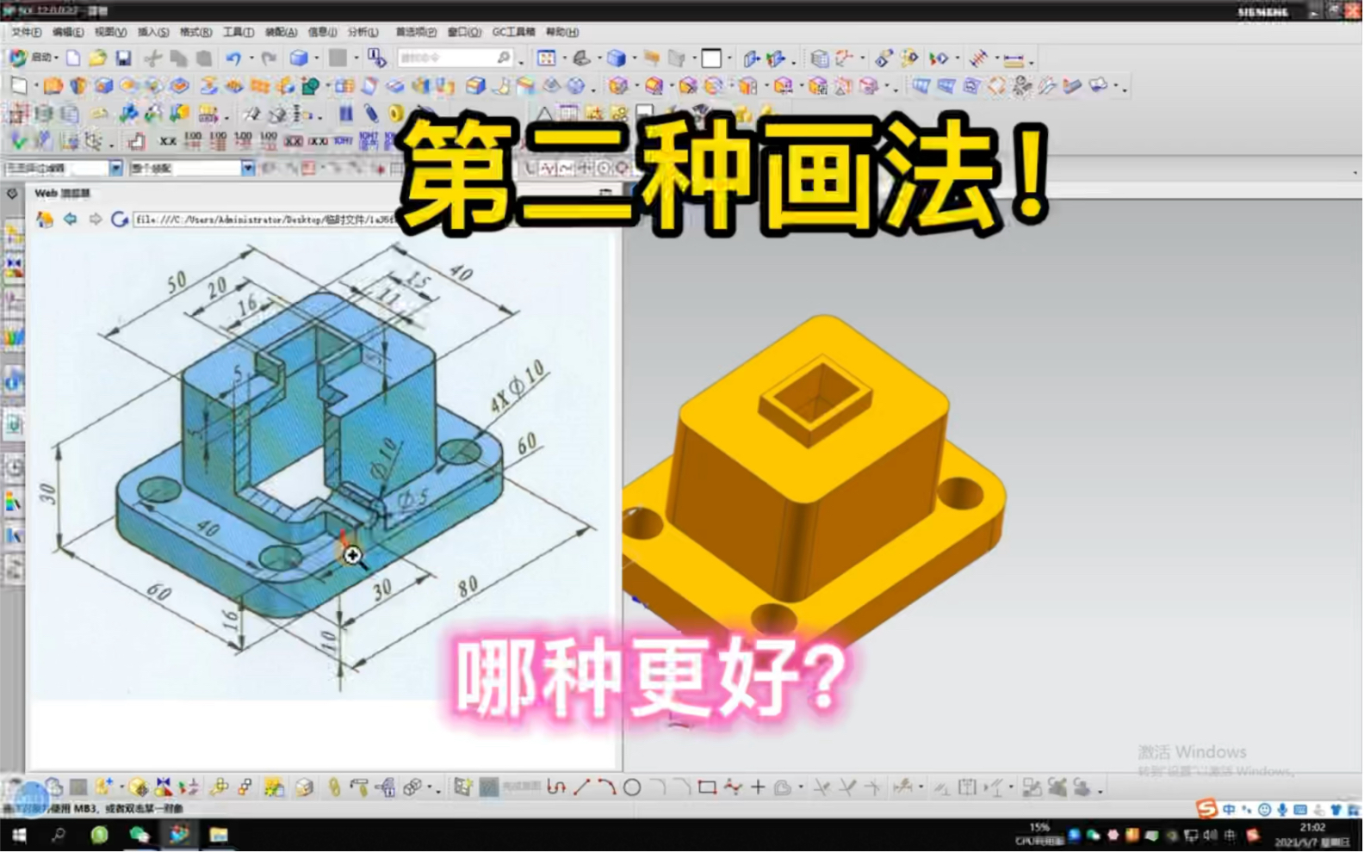Open the GC工具箱 menu
This screenshot has height=852, width=1364.
513,32
